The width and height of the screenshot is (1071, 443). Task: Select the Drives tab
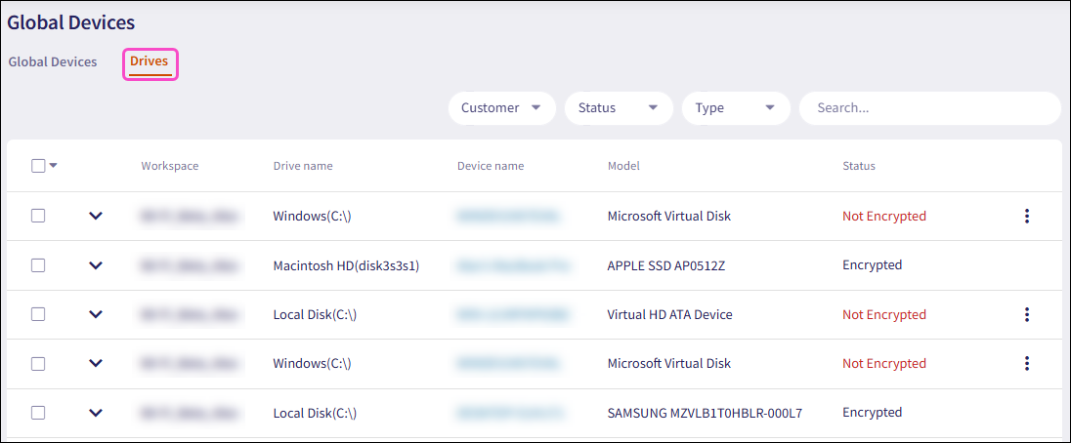(150, 61)
